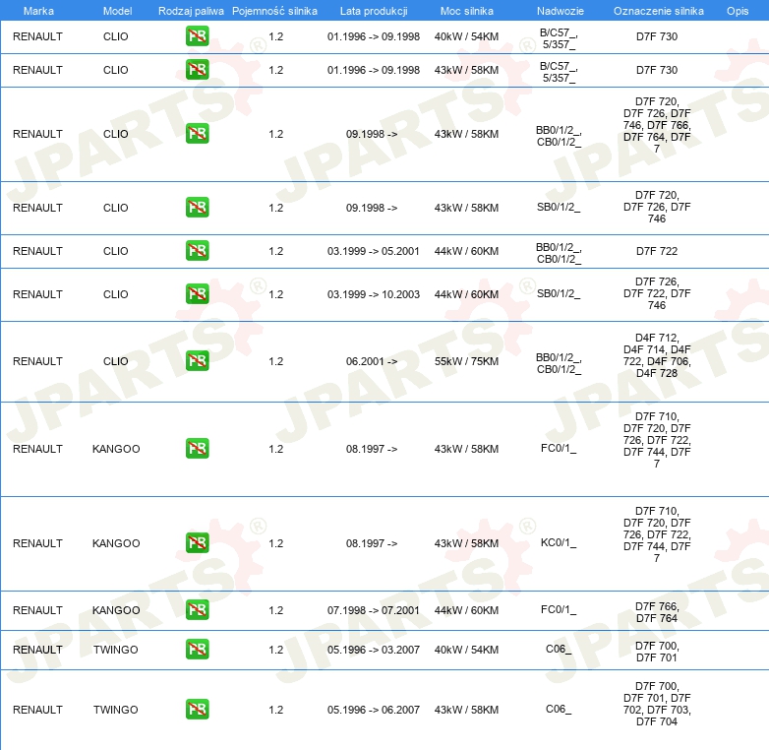This screenshot has width=769, height=750.
Task: Click the D7F 700, D7F 701 engine codes cell
Action: (x=657, y=652)
